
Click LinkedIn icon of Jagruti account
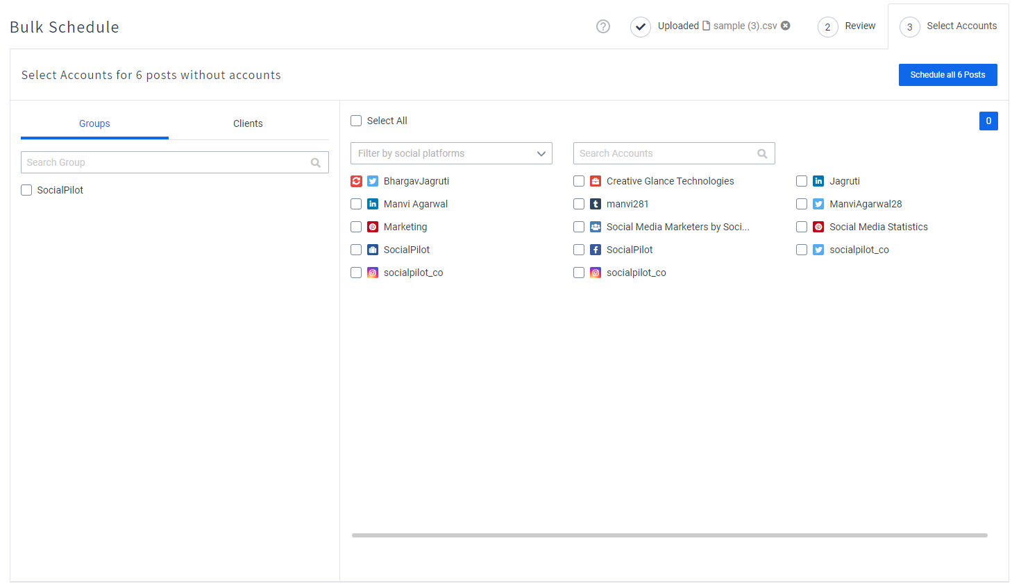coord(818,181)
